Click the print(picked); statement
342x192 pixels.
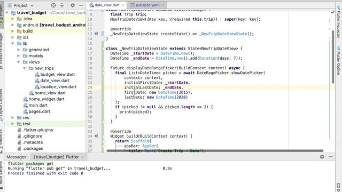tap(135, 112)
